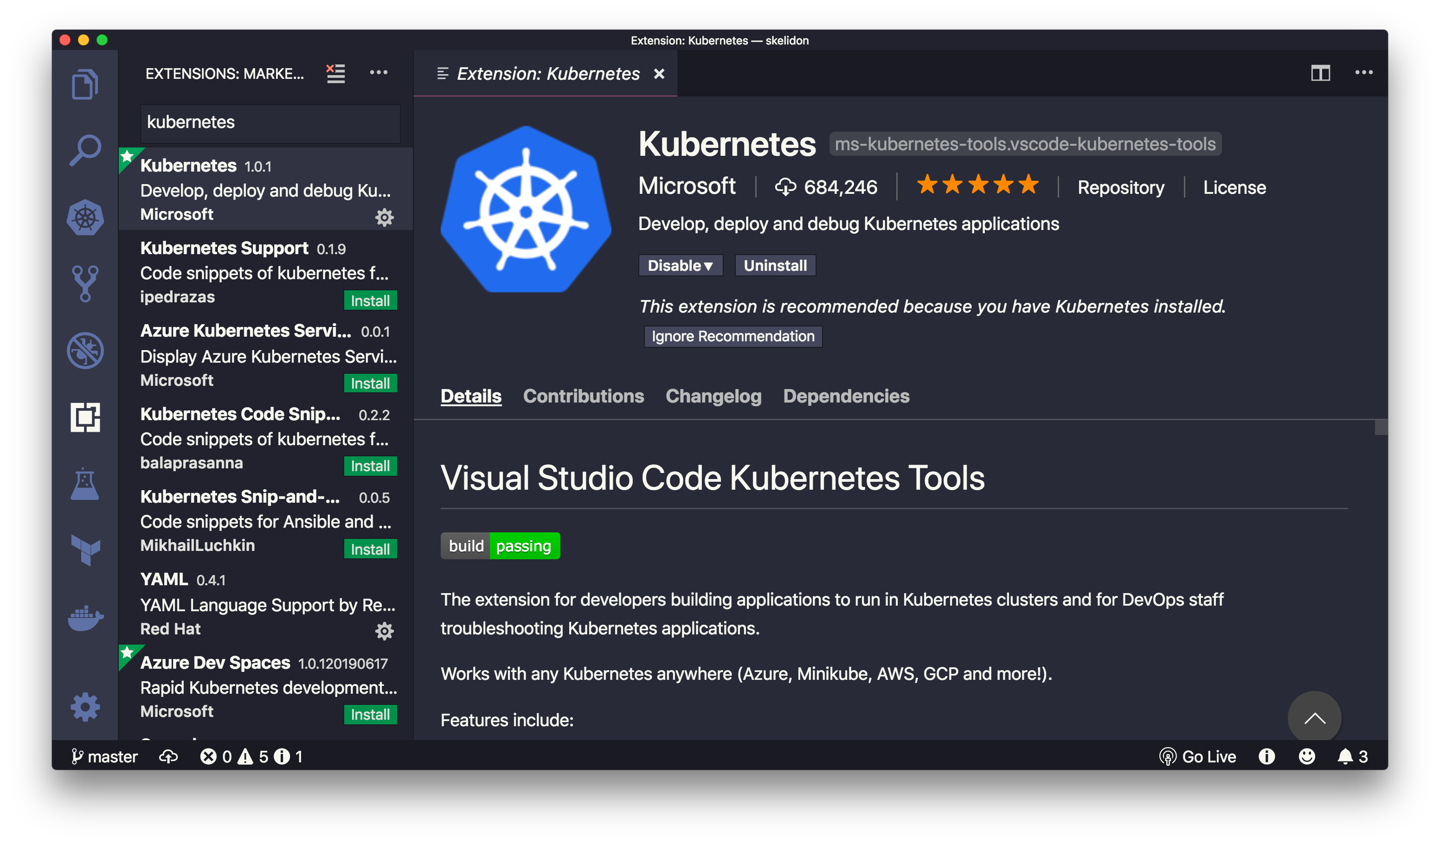
Task: Switch to the Changelog tab
Action: 713,396
